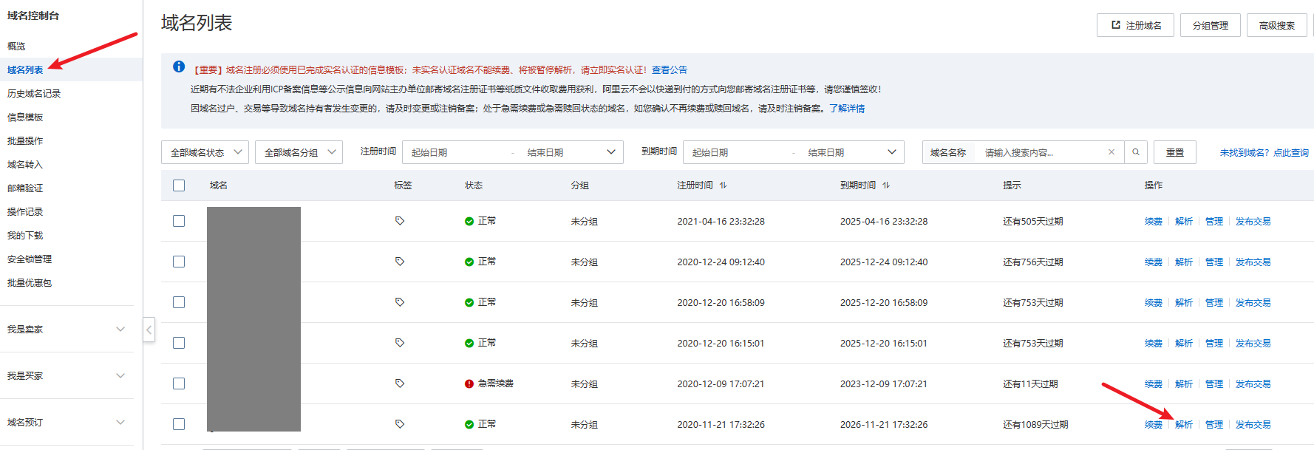Open the 全部域名状态 dropdown
The width and height of the screenshot is (1314, 450).
tap(205, 152)
